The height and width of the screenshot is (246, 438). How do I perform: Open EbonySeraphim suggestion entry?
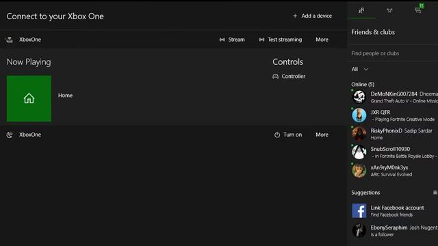point(394,230)
